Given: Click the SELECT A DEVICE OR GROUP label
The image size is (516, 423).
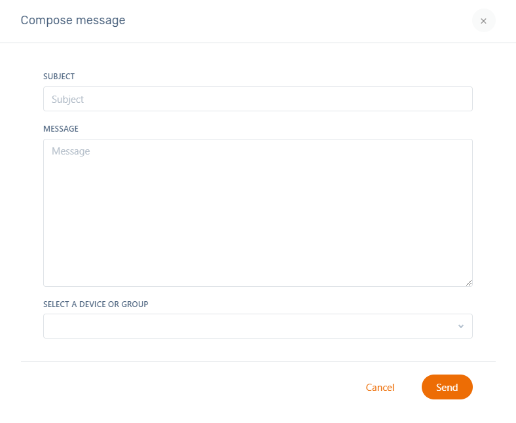Looking at the screenshot, I should tap(96, 304).
